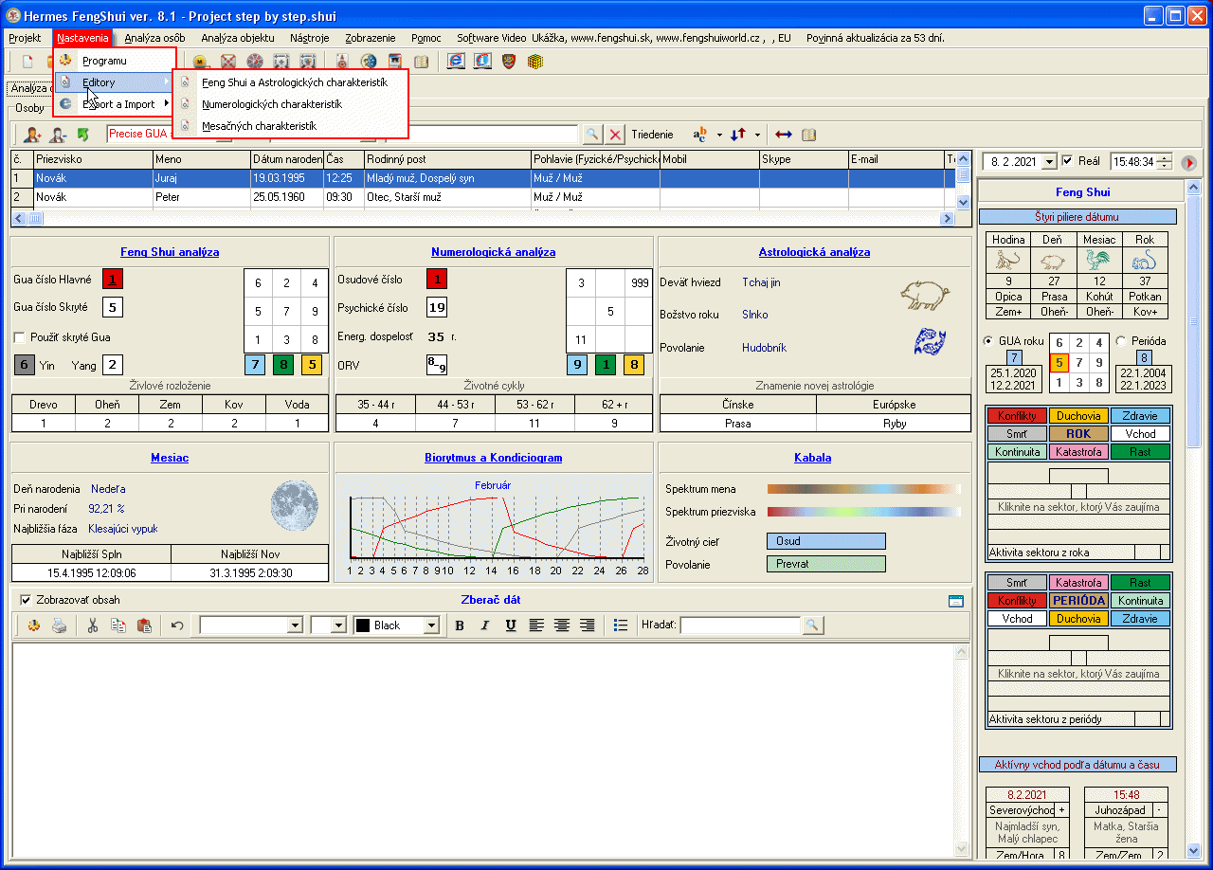Screen dimensions: 1213x870
Task: Click the sort direction arrows icon
Action: click(x=738, y=135)
